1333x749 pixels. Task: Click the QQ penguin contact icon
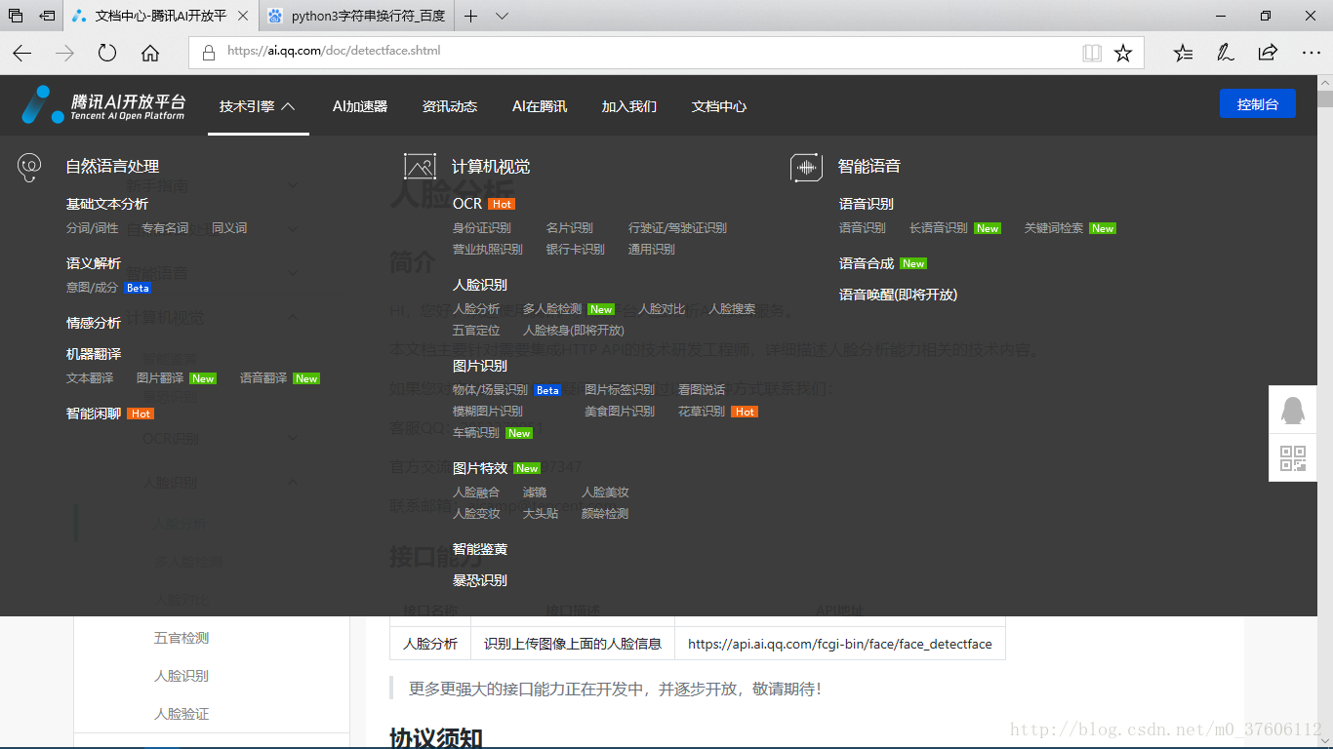(x=1292, y=410)
